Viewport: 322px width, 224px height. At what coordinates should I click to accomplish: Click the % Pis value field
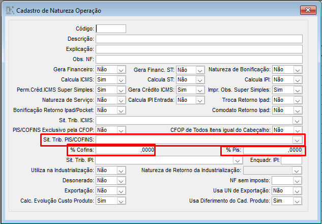[273, 150]
